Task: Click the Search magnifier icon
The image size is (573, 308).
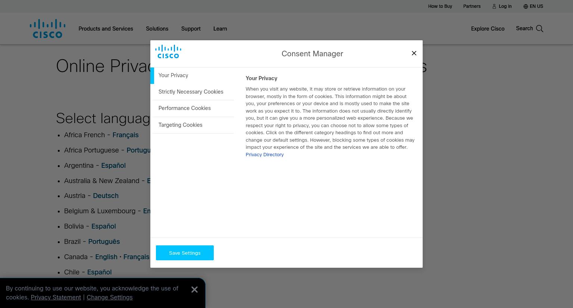Action: (x=539, y=29)
